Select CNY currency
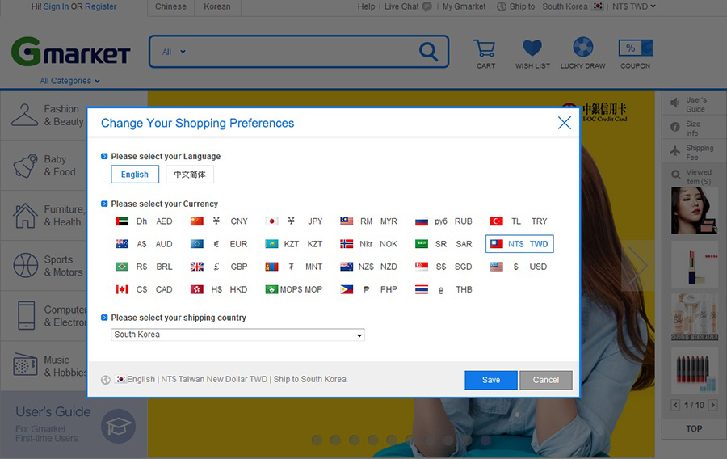The width and height of the screenshot is (727, 459). pos(219,221)
